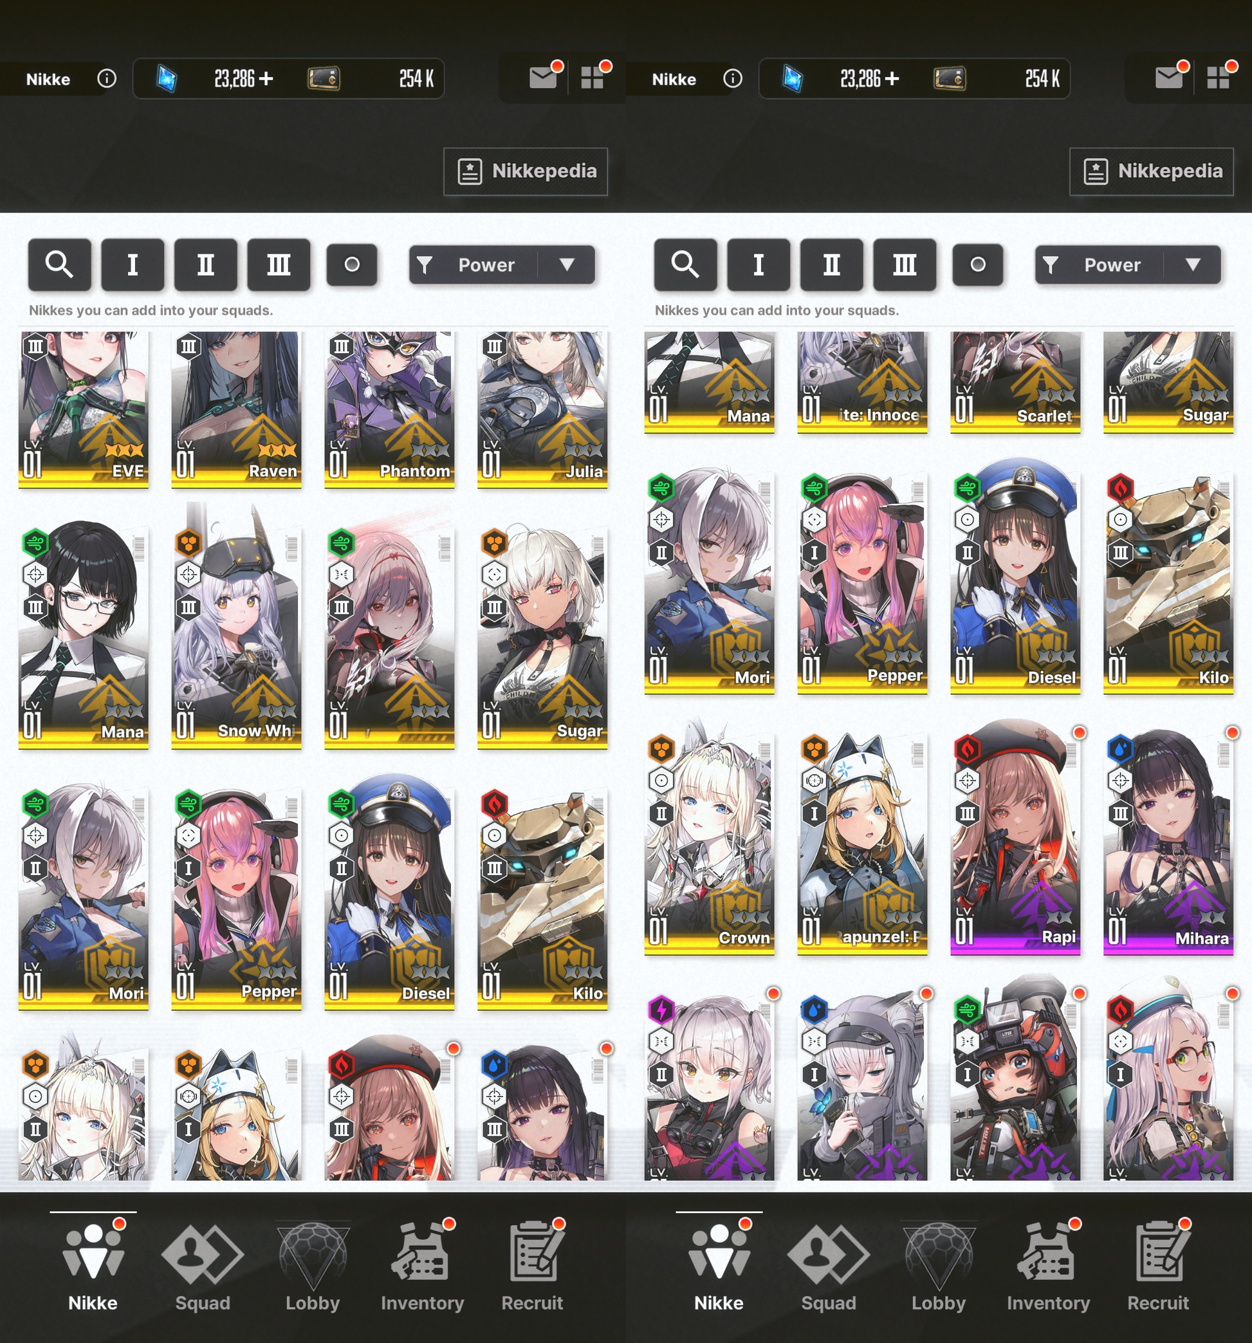Image resolution: width=1252 pixels, height=1343 pixels.
Task: Toggle the Burst I filter in left screen
Action: [x=133, y=264]
